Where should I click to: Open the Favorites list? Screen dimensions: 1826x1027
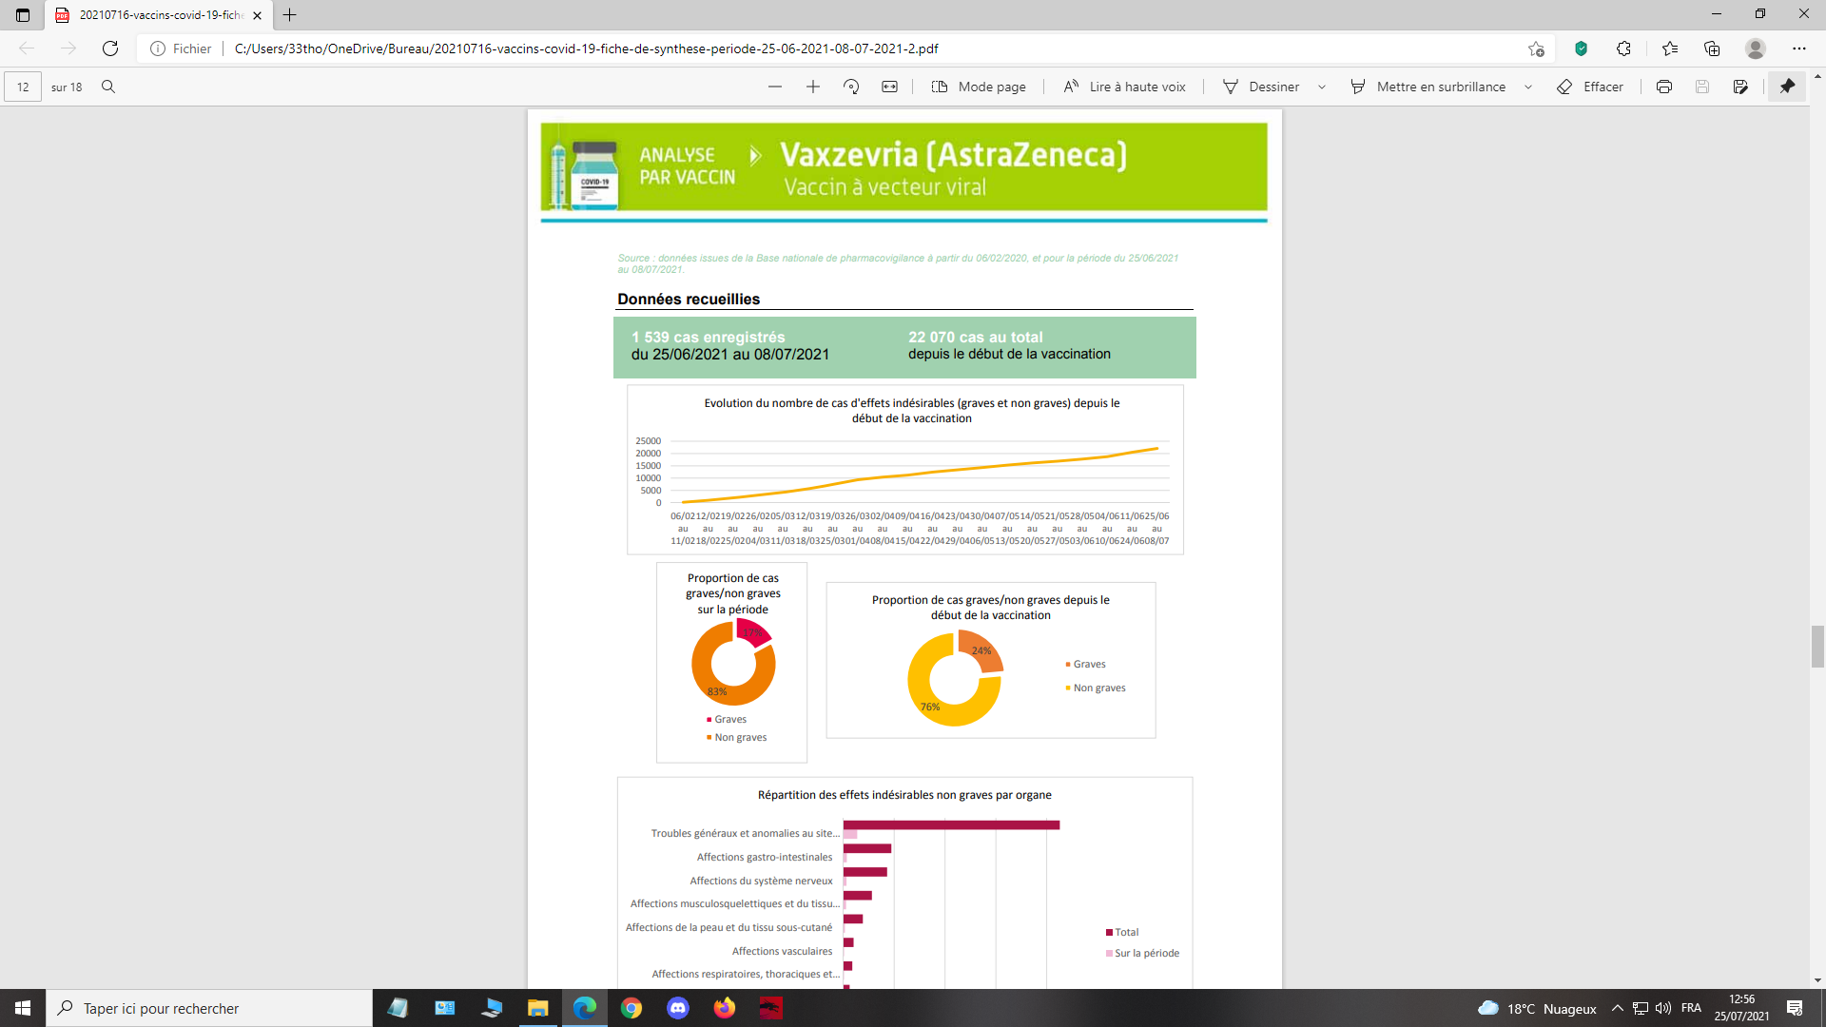point(1670,48)
